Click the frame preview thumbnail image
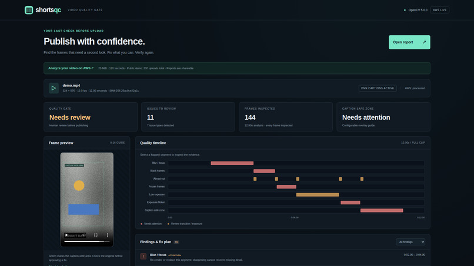The image size is (474, 266). (87, 199)
